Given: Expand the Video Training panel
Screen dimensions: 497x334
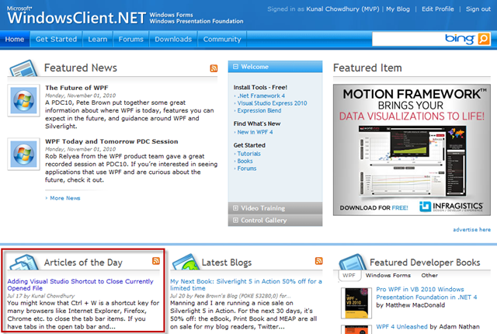Looking at the screenshot, I should pyautogui.click(x=235, y=208).
